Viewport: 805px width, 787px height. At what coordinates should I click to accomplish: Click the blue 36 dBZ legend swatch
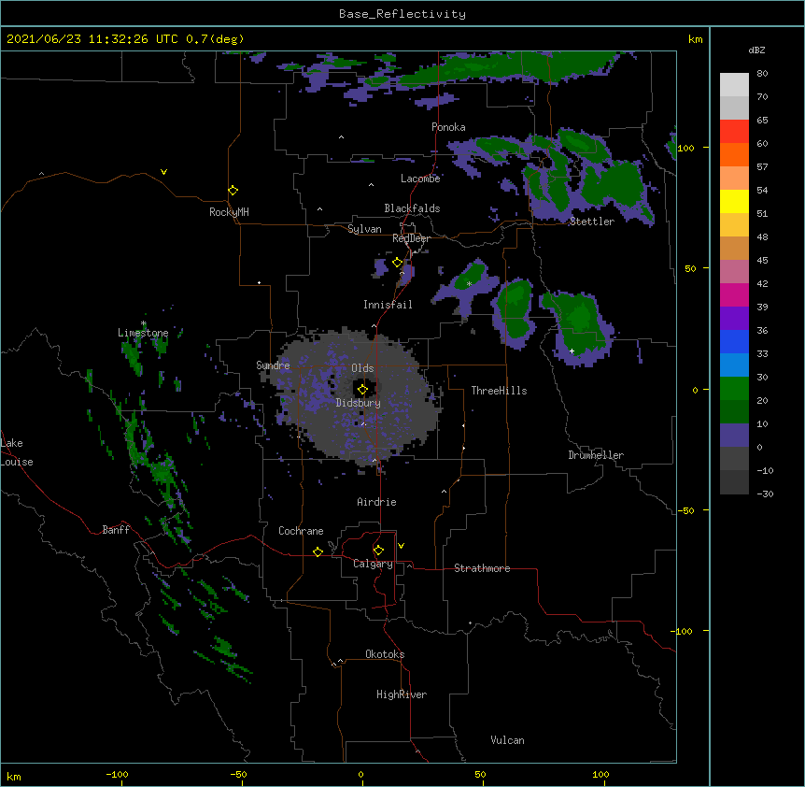pyautogui.click(x=734, y=341)
